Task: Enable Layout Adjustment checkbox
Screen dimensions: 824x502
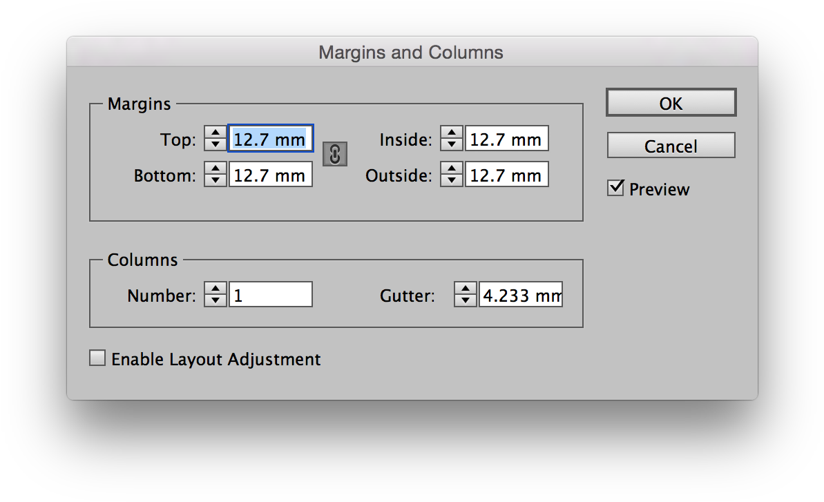Action: 98,358
